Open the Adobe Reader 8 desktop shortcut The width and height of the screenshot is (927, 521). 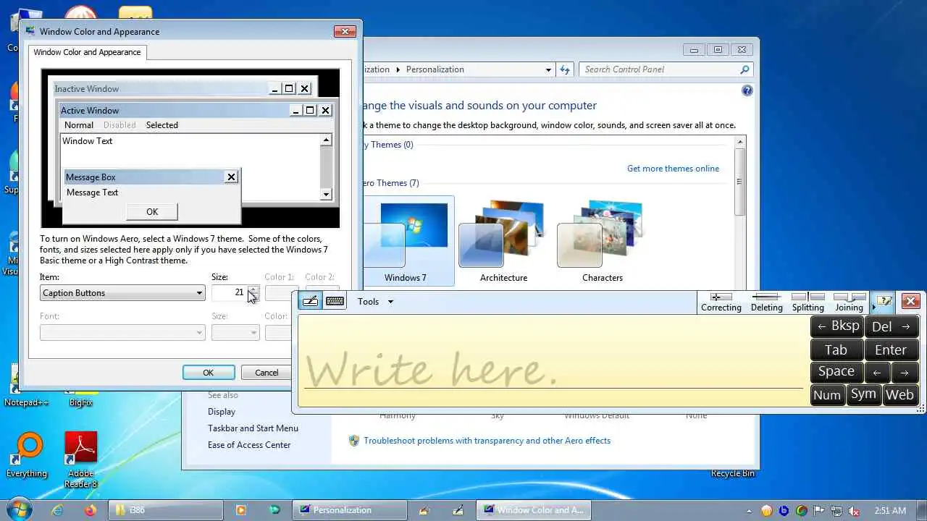81,459
